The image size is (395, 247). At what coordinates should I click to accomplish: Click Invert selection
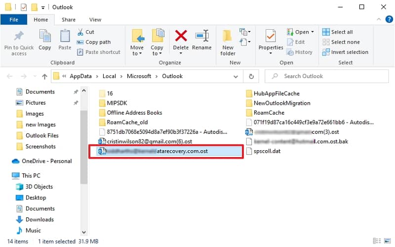click(345, 52)
